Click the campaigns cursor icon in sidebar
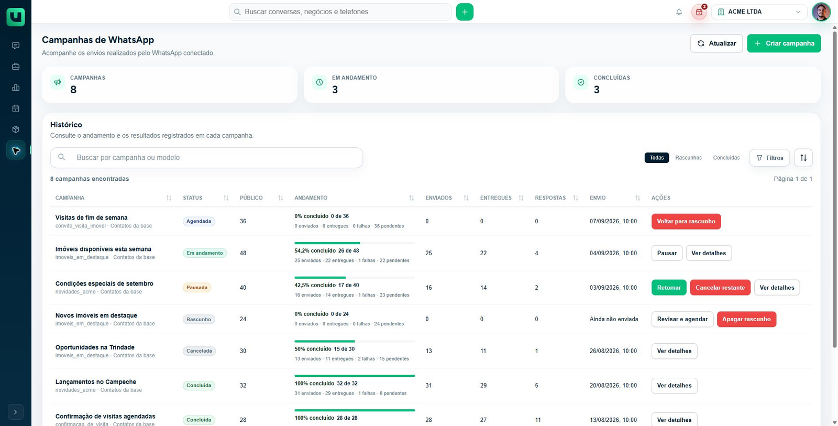The width and height of the screenshot is (838, 426). click(16, 150)
